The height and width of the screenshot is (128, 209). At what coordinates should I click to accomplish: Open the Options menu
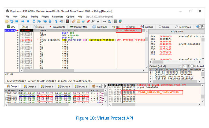pos(70,17)
